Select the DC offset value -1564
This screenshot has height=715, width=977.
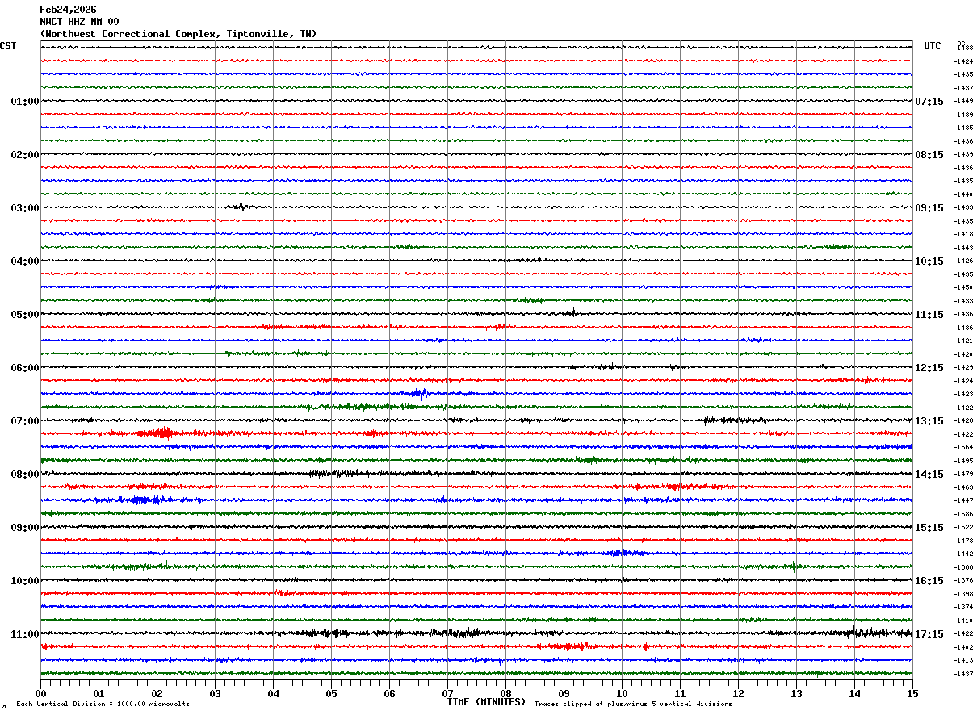[x=962, y=448]
